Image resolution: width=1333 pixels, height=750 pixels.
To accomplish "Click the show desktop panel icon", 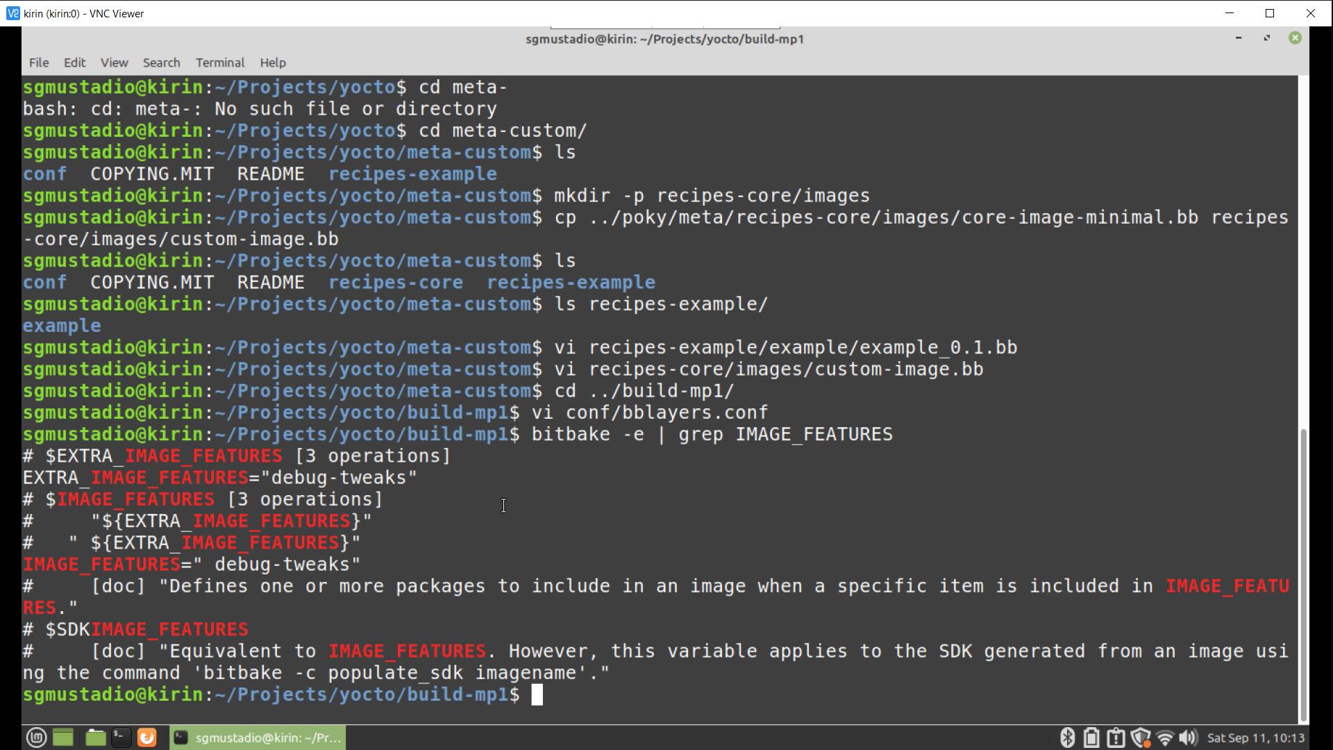I will (x=63, y=737).
